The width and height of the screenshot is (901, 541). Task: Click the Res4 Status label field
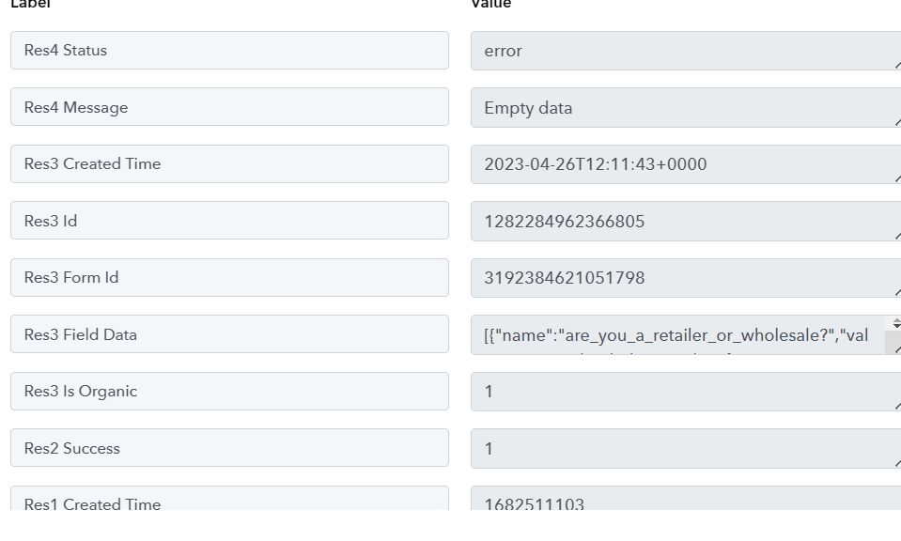[x=229, y=51]
